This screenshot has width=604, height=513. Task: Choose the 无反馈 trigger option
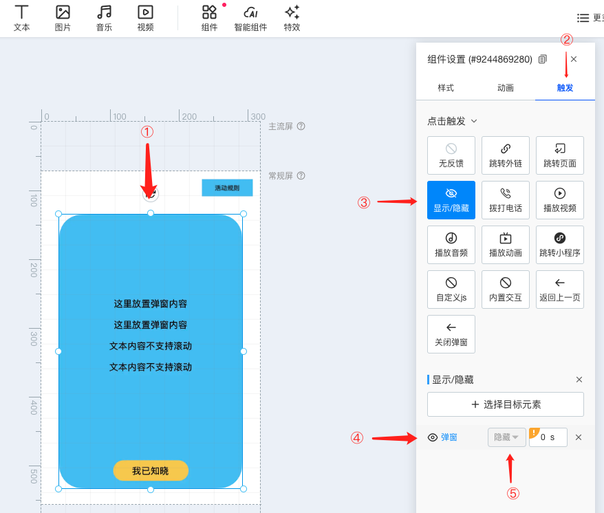click(451, 155)
